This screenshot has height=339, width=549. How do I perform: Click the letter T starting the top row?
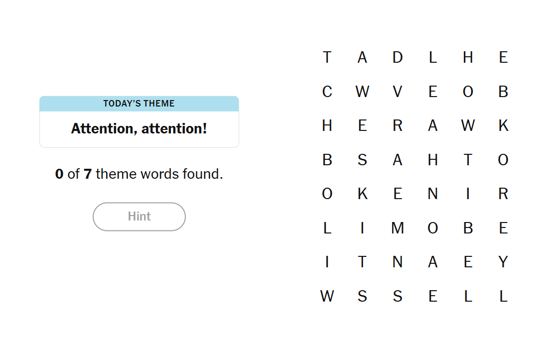click(327, 57)
